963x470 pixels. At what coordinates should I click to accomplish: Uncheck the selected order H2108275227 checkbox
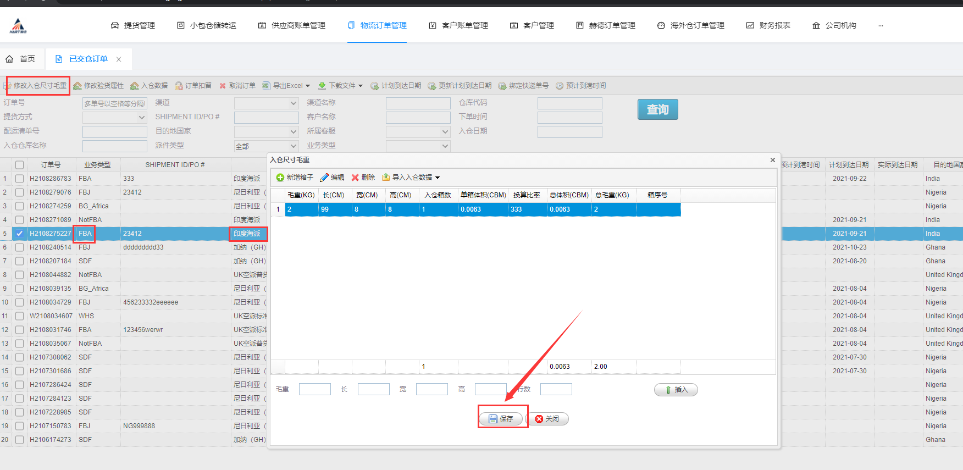(x=20, y=234)
